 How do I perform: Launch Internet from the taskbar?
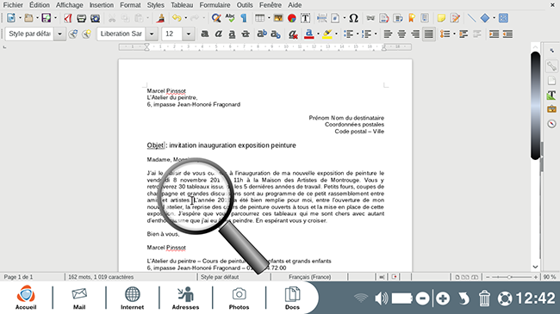click(x=132, y=298)
